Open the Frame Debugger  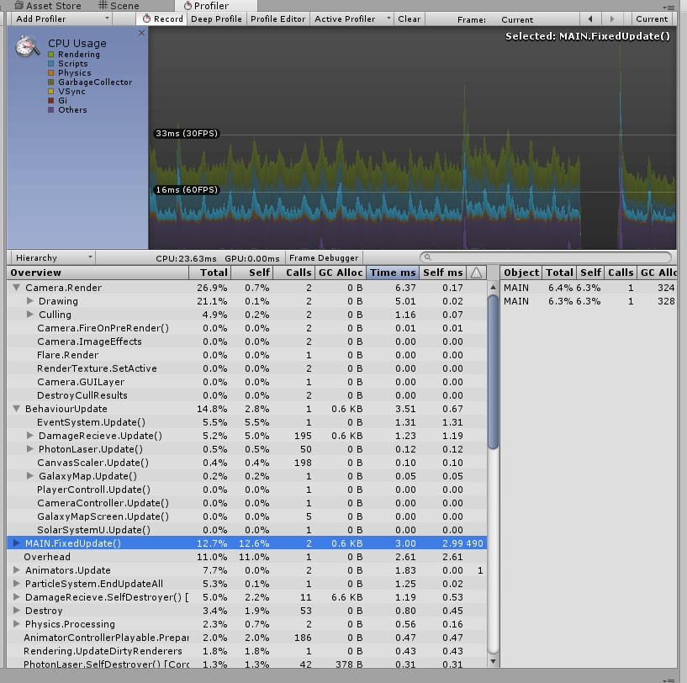coord(324,257)
